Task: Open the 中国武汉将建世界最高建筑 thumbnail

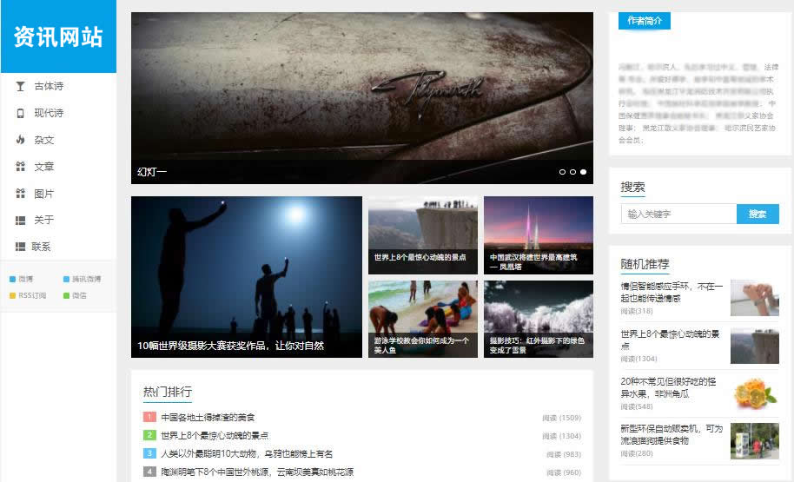Action: (x=539, y=234)
